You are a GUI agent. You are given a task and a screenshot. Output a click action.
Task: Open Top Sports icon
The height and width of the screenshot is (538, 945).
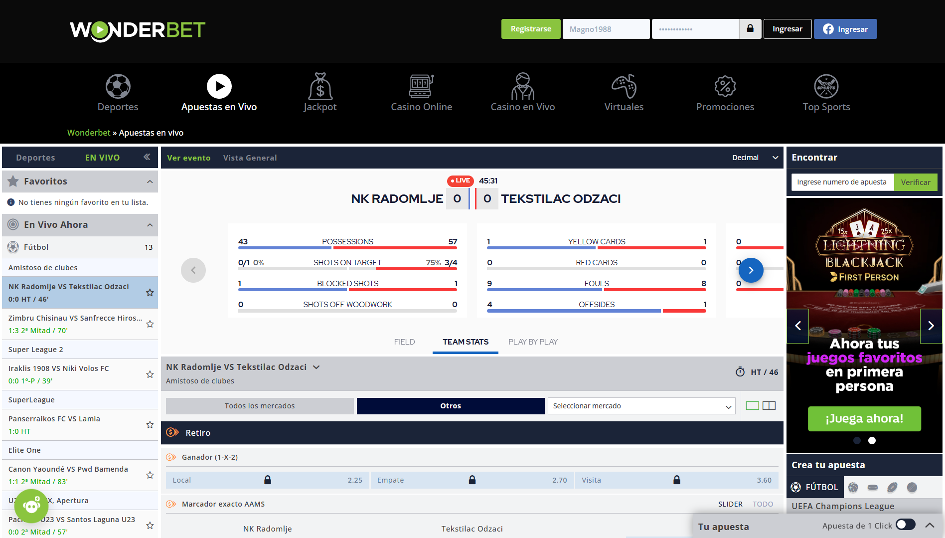(826, 87)
